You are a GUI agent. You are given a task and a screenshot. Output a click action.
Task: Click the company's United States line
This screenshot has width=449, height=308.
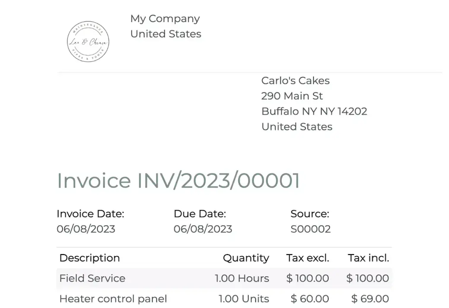pos(166,34)
